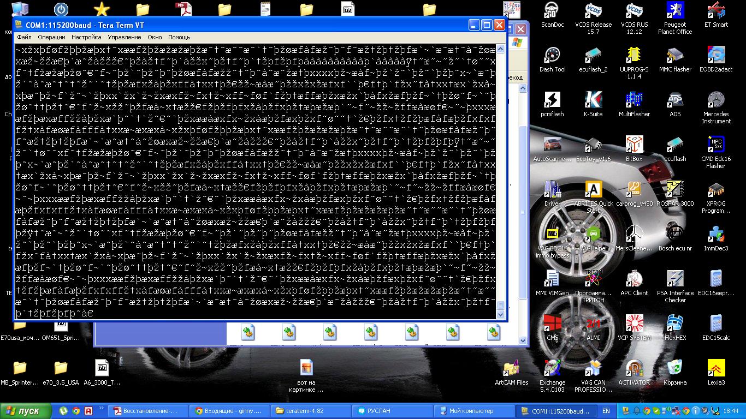Select the K-Suite desktop icon

[593, 100]
